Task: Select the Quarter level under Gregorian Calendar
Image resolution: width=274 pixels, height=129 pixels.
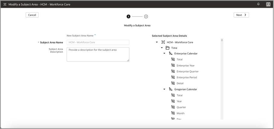Action: coord(181,107)
